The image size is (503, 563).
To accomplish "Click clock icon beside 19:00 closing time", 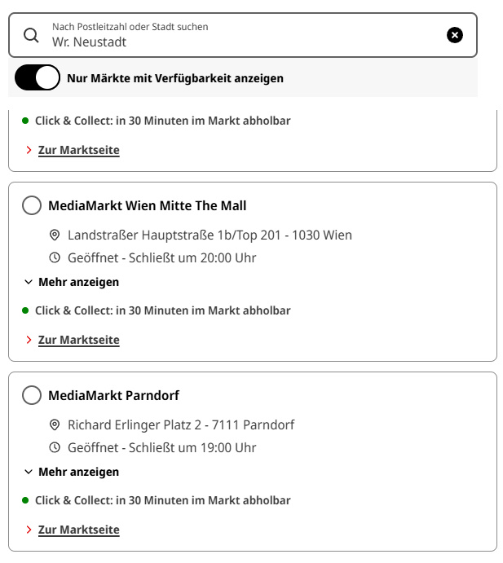I will (x=55, y=447).
